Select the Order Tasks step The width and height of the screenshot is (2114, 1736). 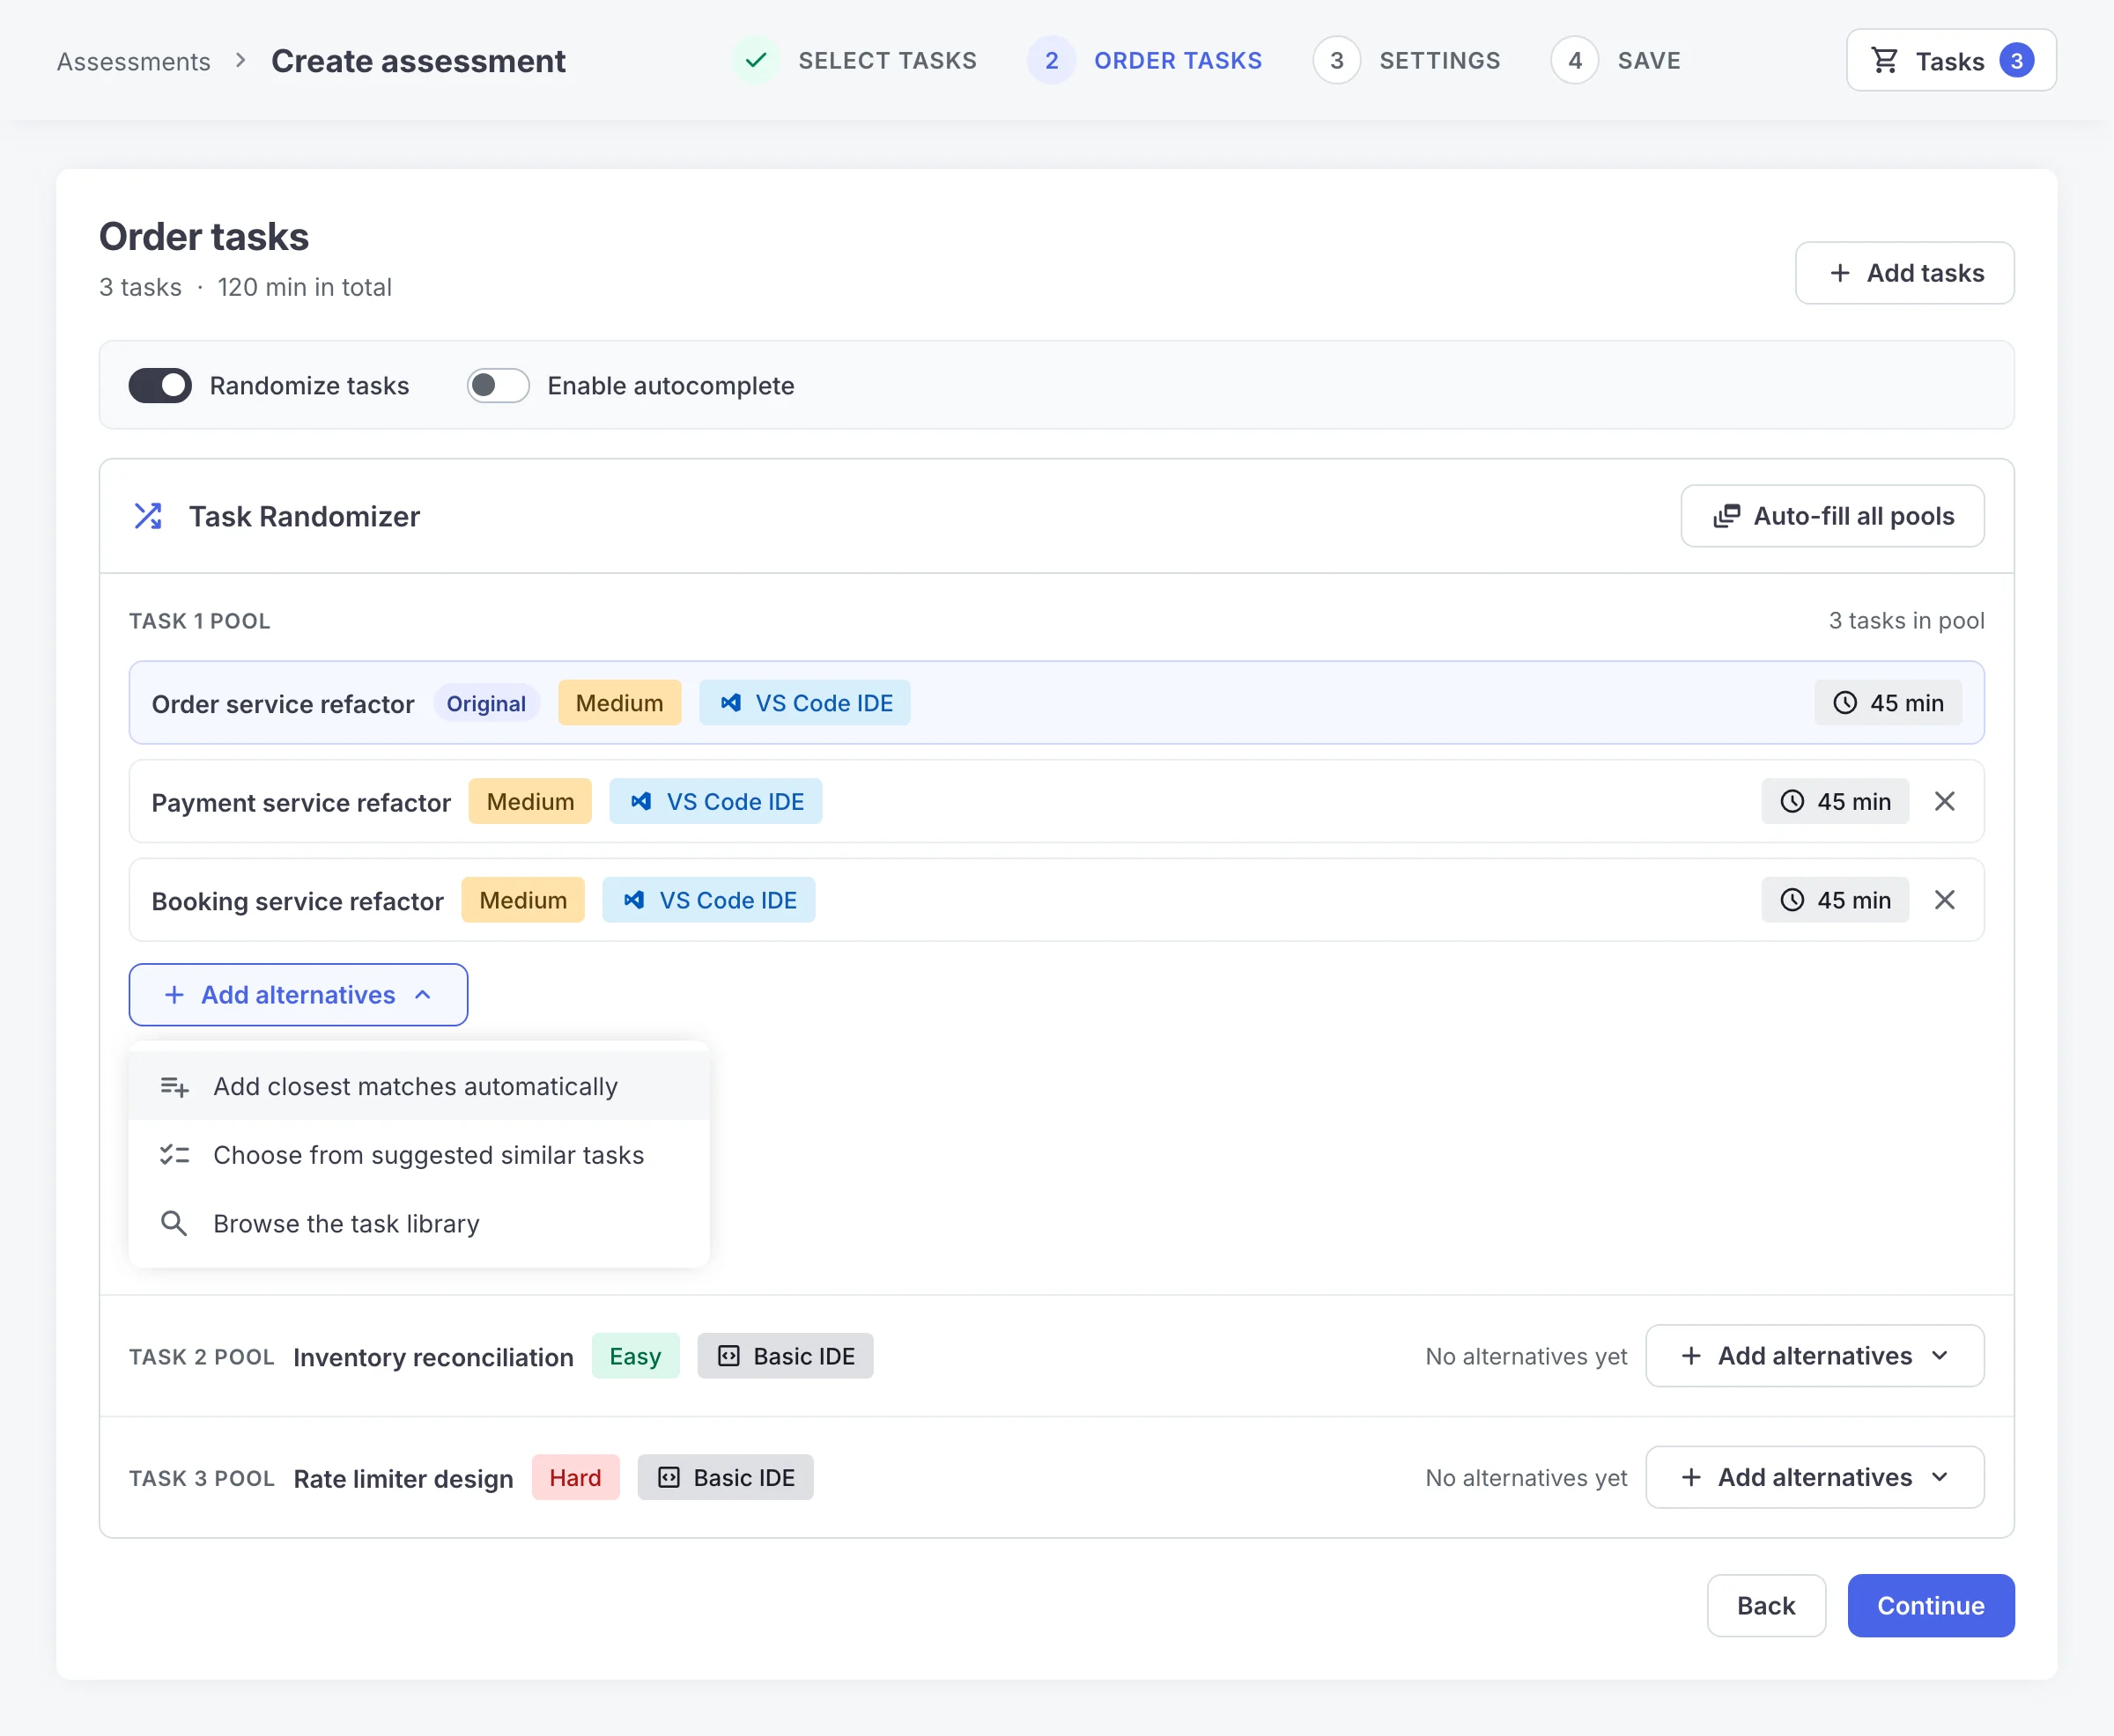click(x=1144, y=61)
